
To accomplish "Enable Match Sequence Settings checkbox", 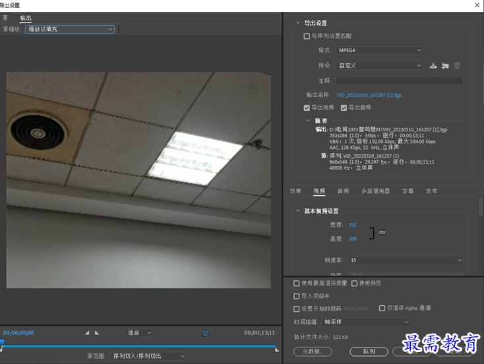I will [307, 36].
